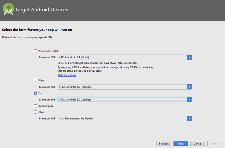
Task: Click the blue arrow on Wear SDK combo
Action: (189, 87)
